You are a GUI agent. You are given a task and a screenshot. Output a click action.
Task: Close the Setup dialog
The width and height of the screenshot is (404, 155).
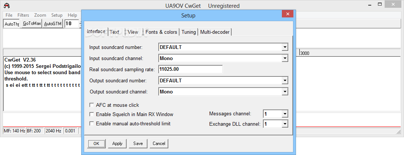[x=287, y=14]
